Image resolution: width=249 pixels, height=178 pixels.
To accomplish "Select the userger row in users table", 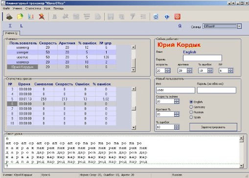I will point(62,52).
